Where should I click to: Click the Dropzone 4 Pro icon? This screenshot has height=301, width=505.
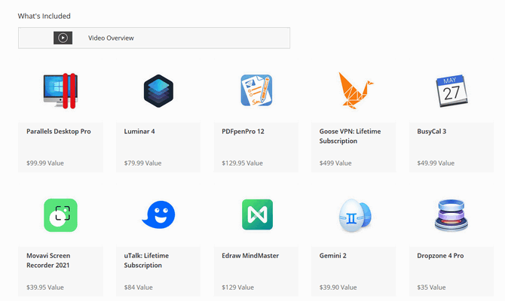pos(451,214)
